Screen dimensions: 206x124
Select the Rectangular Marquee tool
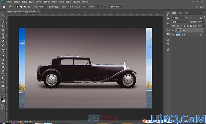[x=3, y=19]
